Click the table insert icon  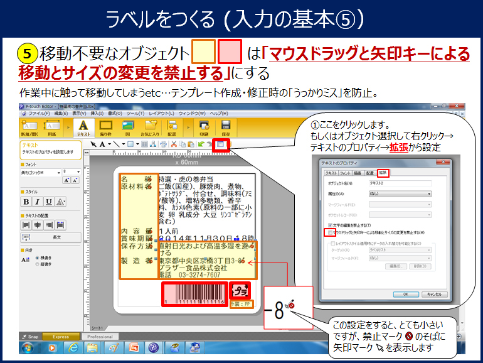tap(144, 144)
